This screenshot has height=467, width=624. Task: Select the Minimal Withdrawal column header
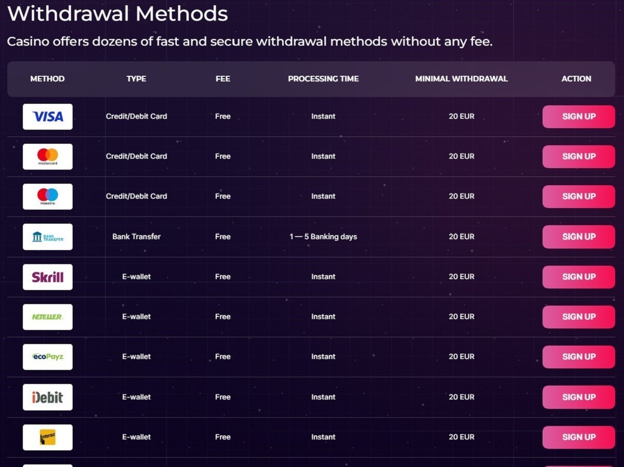coord(462,79)
